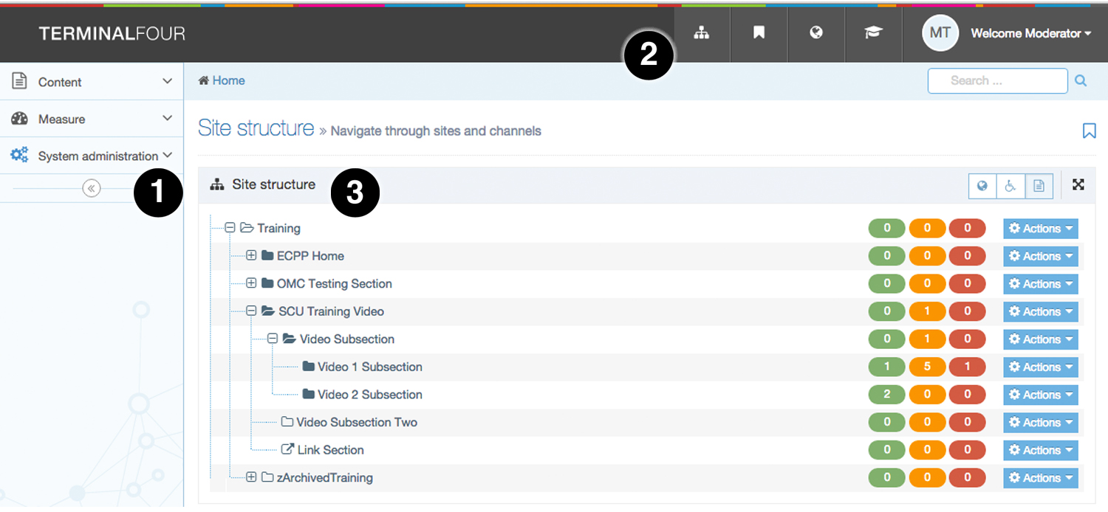Bookmark this page with outline bookmark icon
1108x512 pixels.
coord(1089,131)
